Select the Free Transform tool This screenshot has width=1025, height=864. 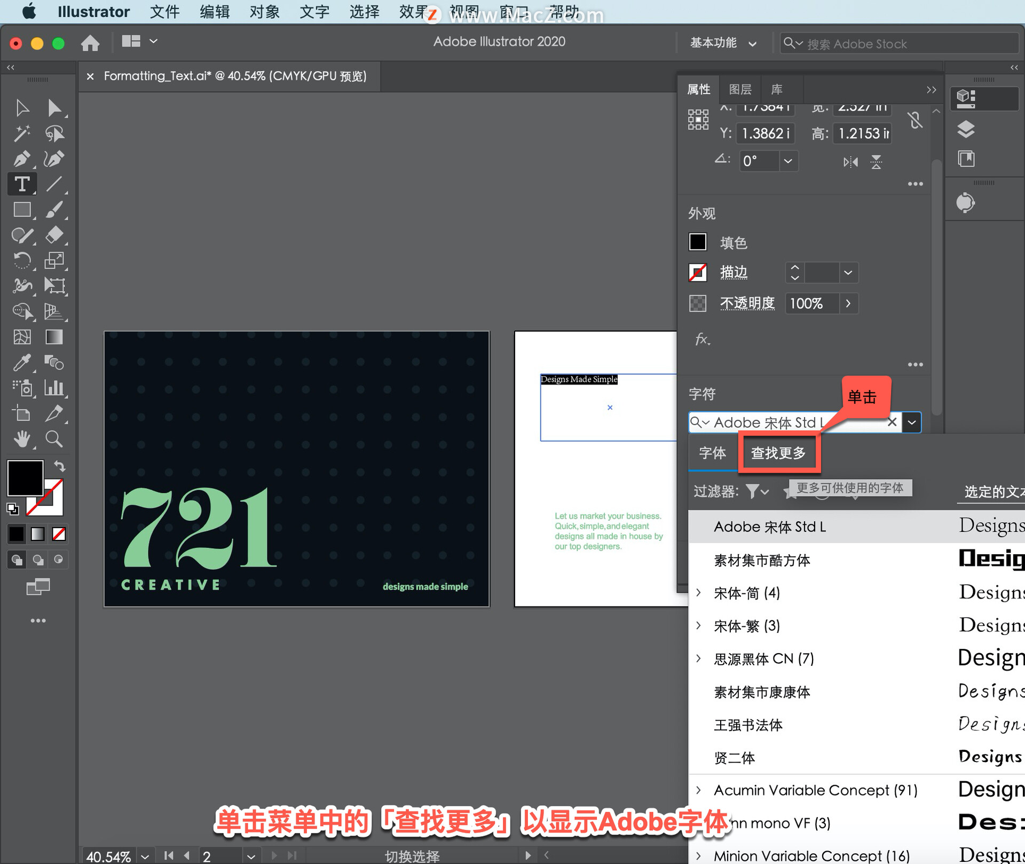coord(54,286)
